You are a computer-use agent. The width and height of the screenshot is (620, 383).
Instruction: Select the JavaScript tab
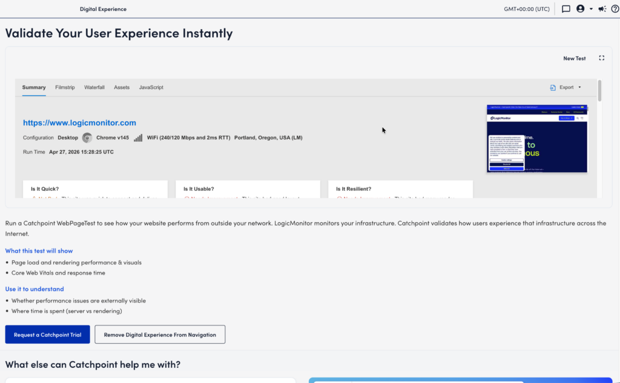pos(151,87)
